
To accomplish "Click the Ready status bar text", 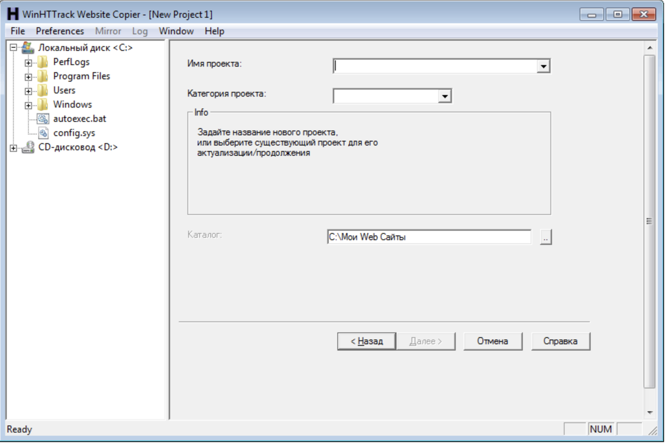I will [19, 430].
